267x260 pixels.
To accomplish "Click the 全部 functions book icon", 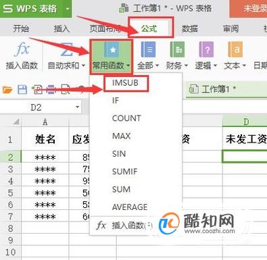I will [148, 49].
